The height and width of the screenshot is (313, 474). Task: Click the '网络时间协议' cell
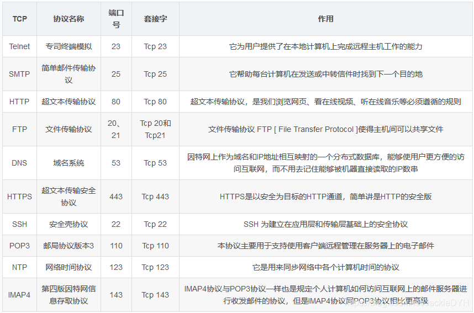[69, 267]
